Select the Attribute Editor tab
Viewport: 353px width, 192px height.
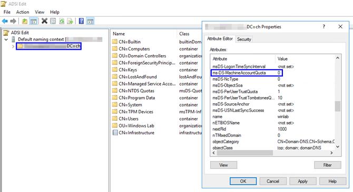[x=220, y=39]
